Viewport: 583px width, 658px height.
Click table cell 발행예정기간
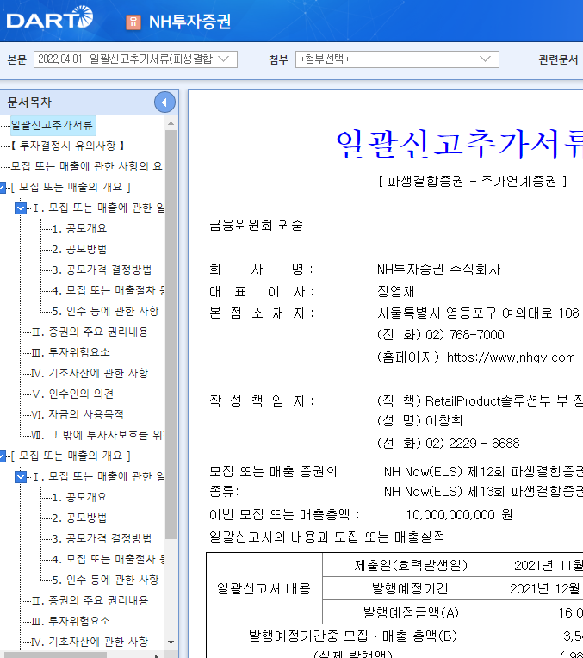click(x=411, y=588)
